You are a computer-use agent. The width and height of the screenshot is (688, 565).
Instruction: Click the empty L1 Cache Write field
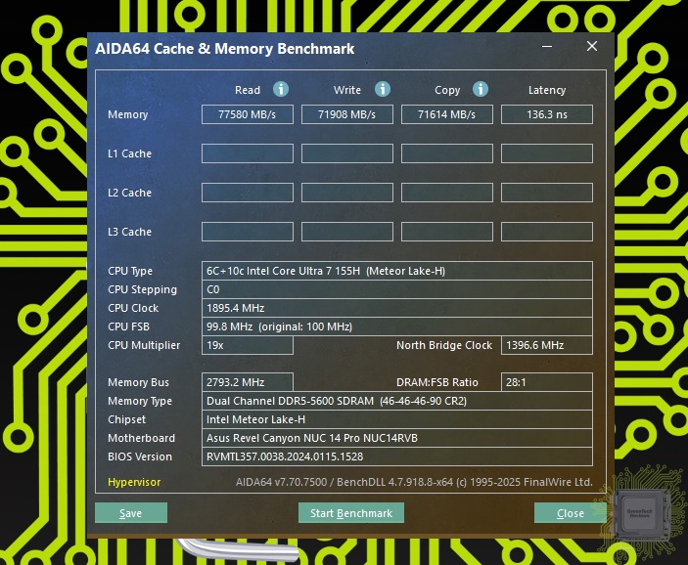tap(347, 153)
